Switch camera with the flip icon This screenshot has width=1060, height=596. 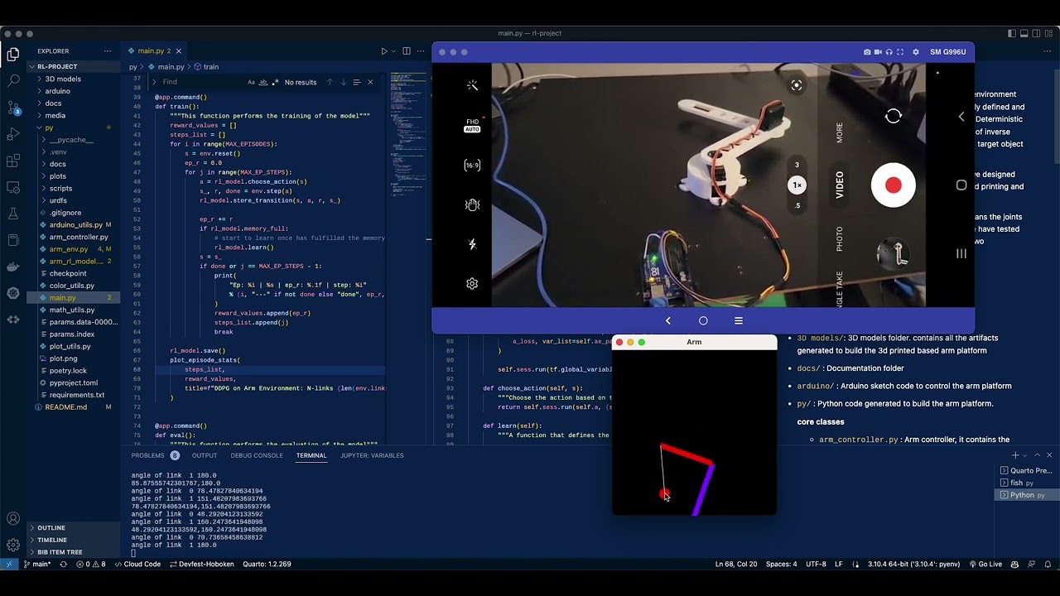pyautogui.click(x=893, y=117)
